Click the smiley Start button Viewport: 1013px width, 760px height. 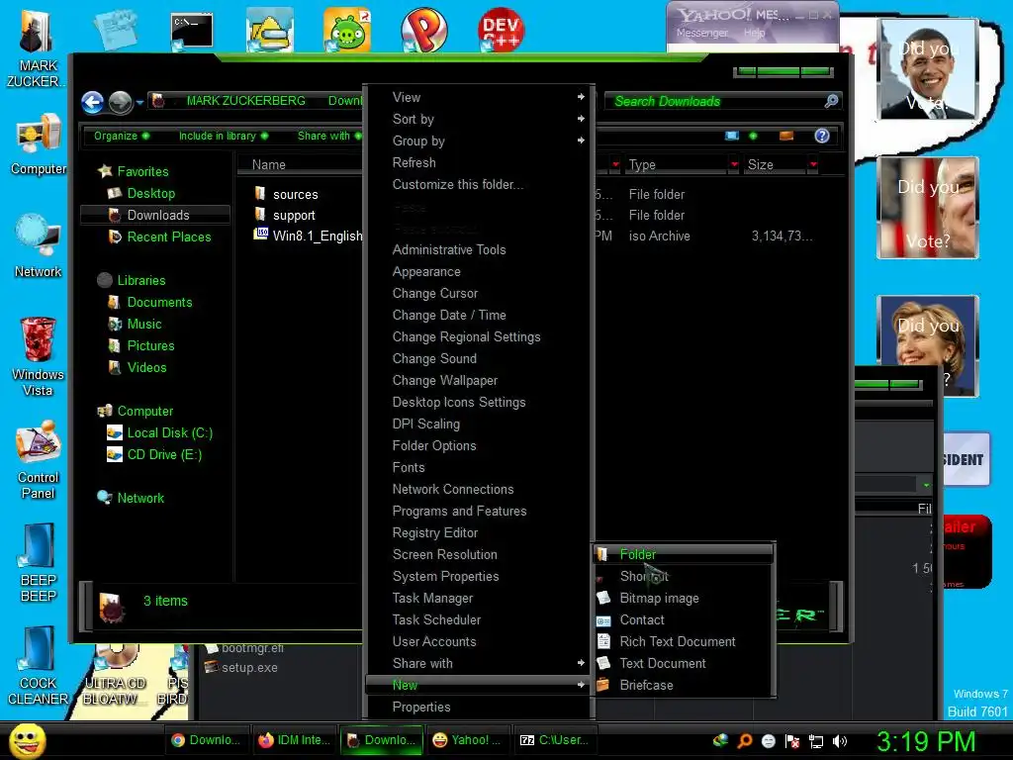27,740
